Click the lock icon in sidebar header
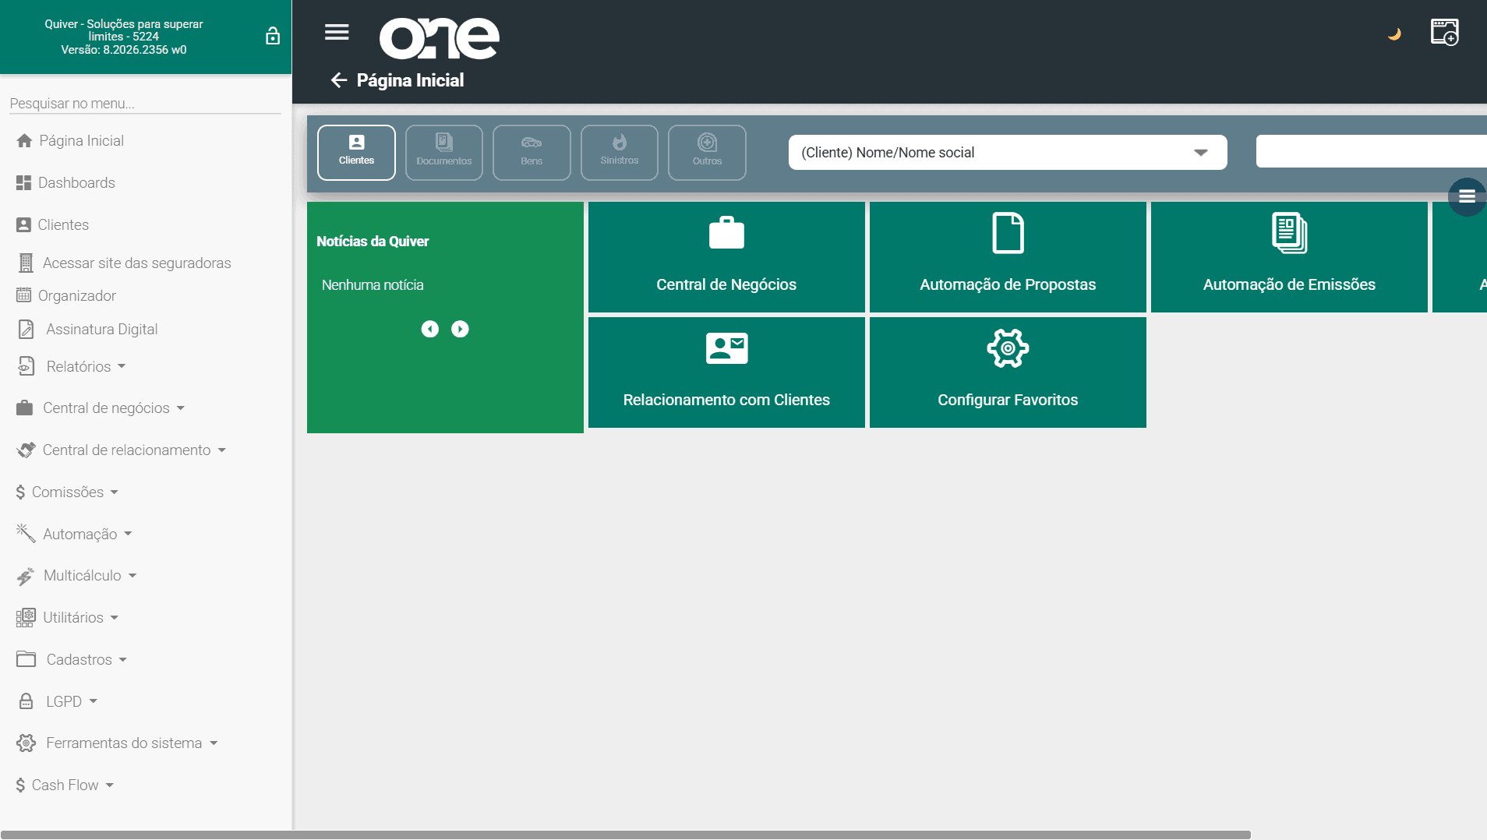This screenshot has height=840, width=1487. [x=273, y=36]
